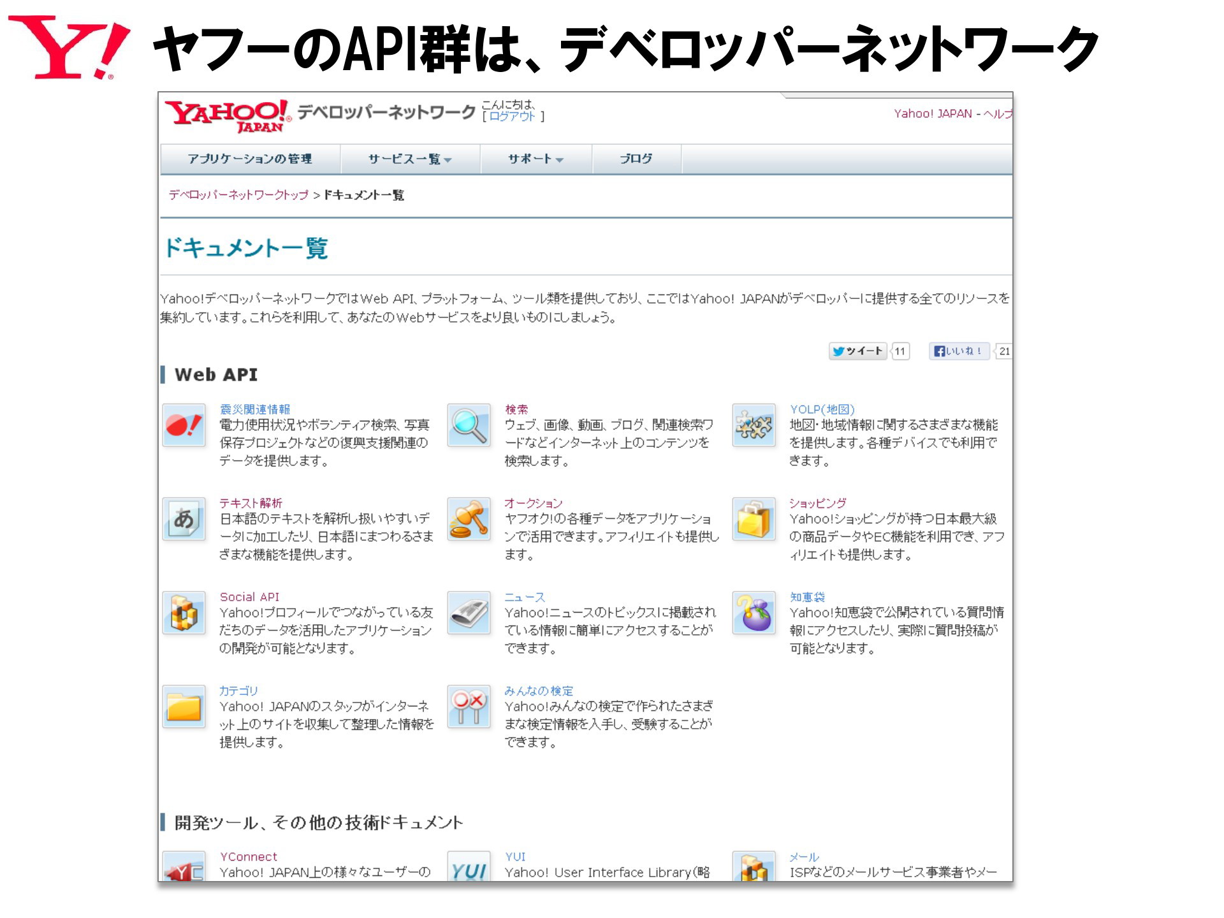Click the 震災関連情報 red icon
The image size is (1224, 918).
(x=184, y=425)
